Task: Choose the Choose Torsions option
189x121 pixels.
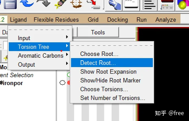Action: coord(104,89)
